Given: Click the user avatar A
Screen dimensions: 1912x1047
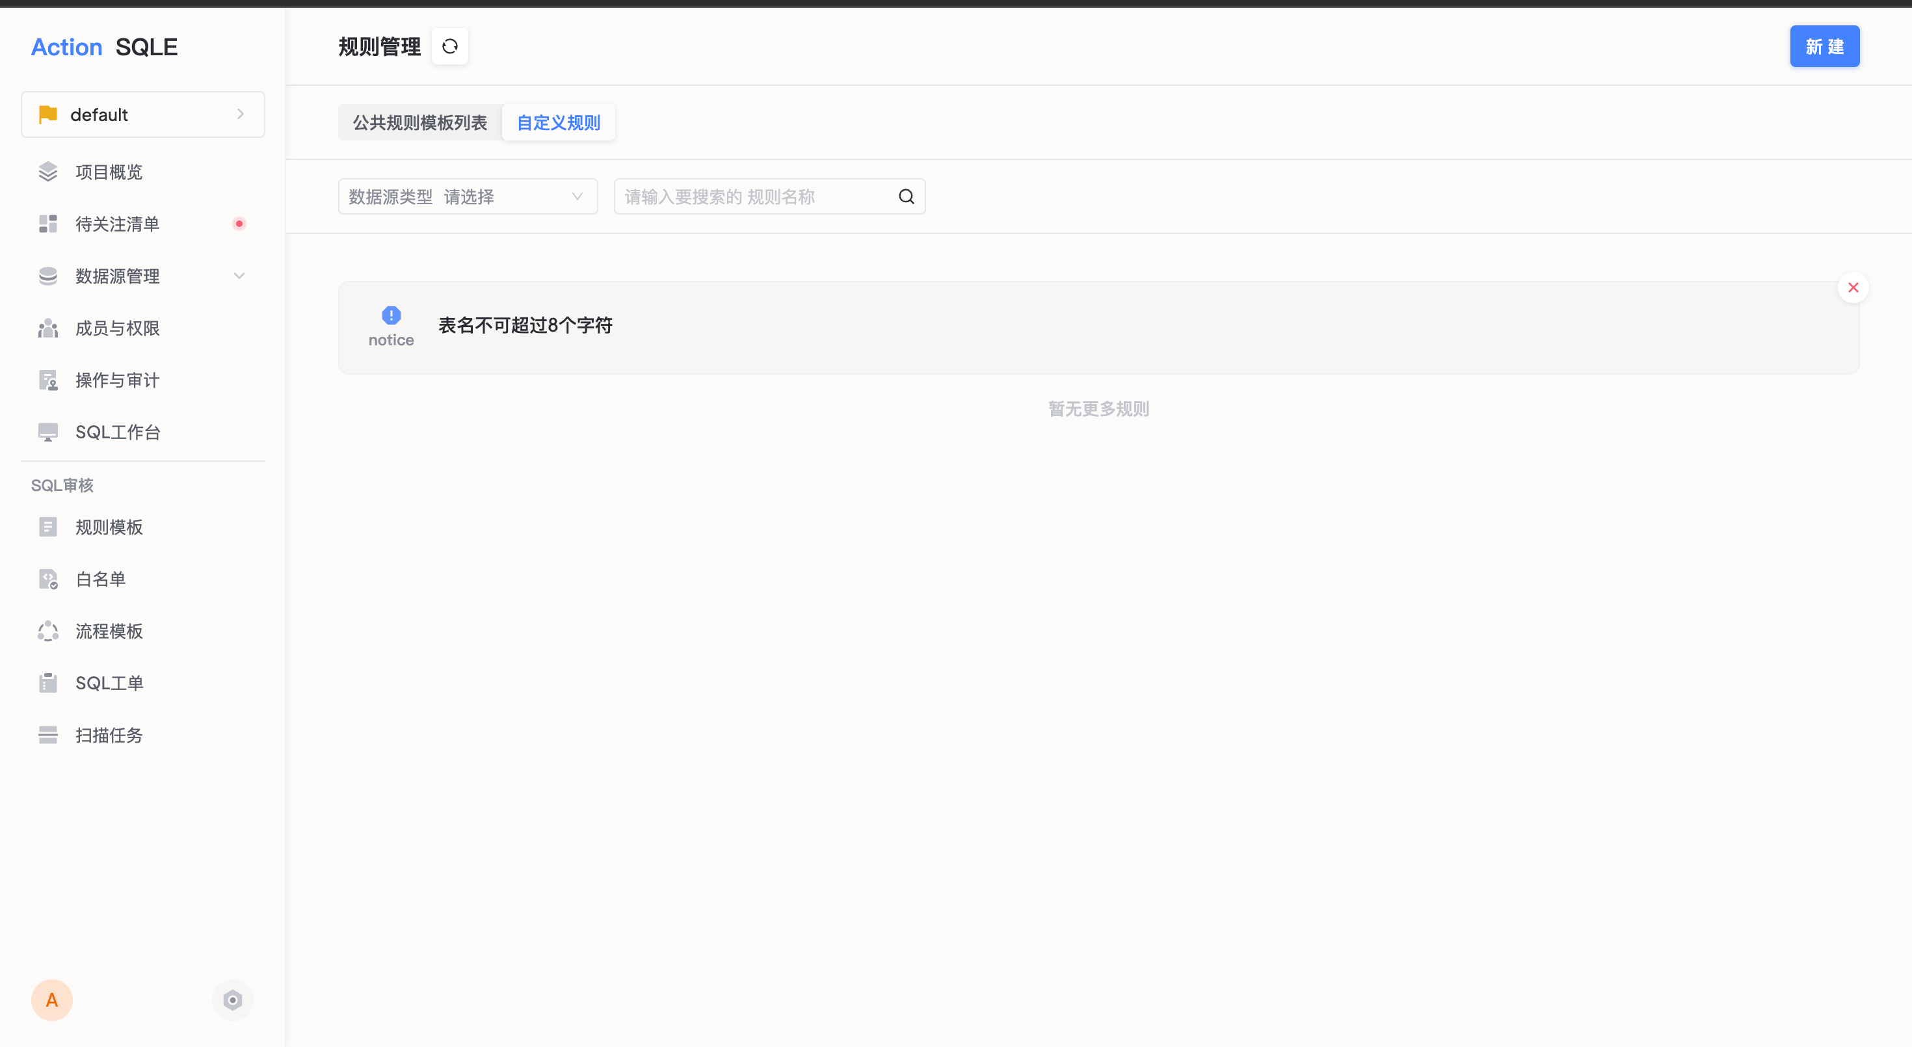Looking at the screenshot, I should click(52, 1000).
